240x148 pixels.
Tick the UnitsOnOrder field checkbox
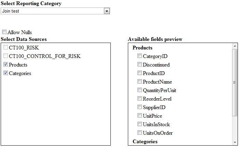pyautogui.click(x=139, y=133)
